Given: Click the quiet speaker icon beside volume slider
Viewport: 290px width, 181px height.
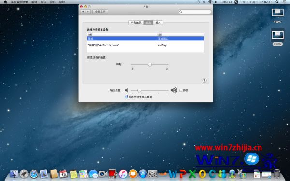Looking at the screenshot, I should click(126, 90).
